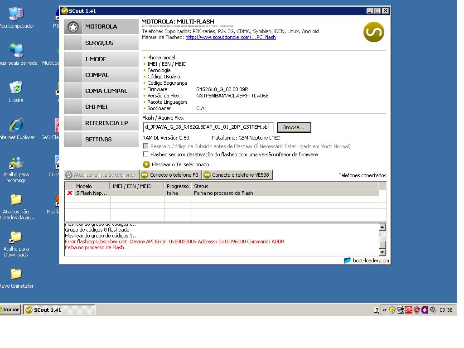Open REFERENCIA LP section
Screen dimensions: 464x348
pyautogui.click(x=101, y=123)
